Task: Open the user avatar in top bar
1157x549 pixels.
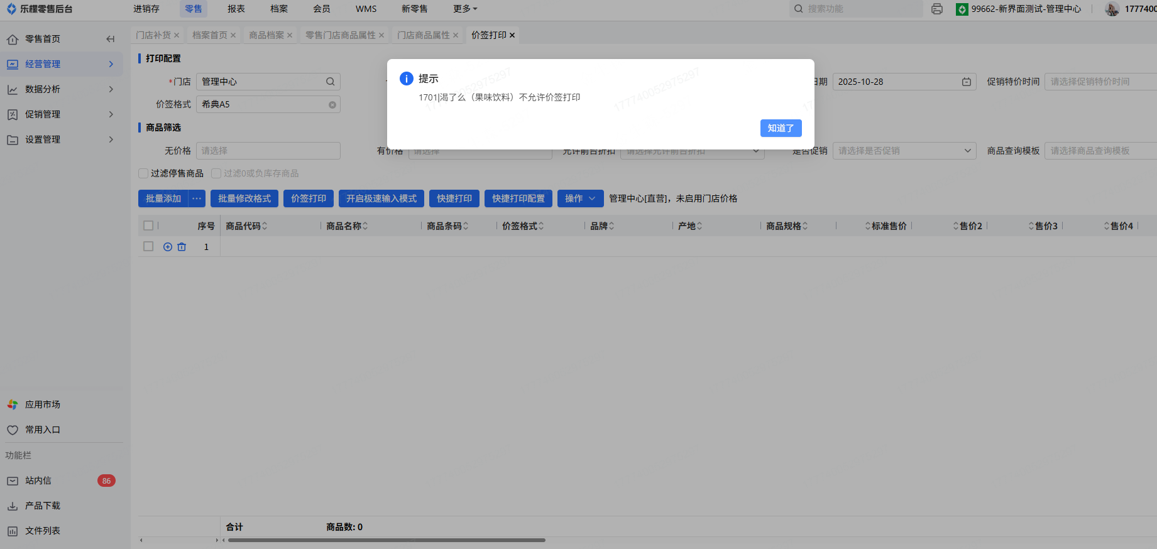Action: (x=1112, y=9)
